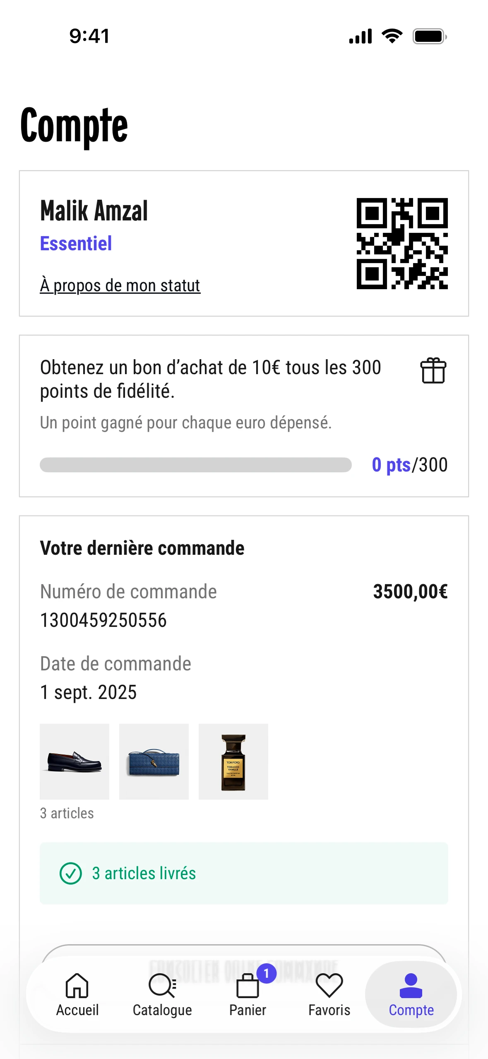Tap the battery status icon
The image size is (488, 1059).
429,36
